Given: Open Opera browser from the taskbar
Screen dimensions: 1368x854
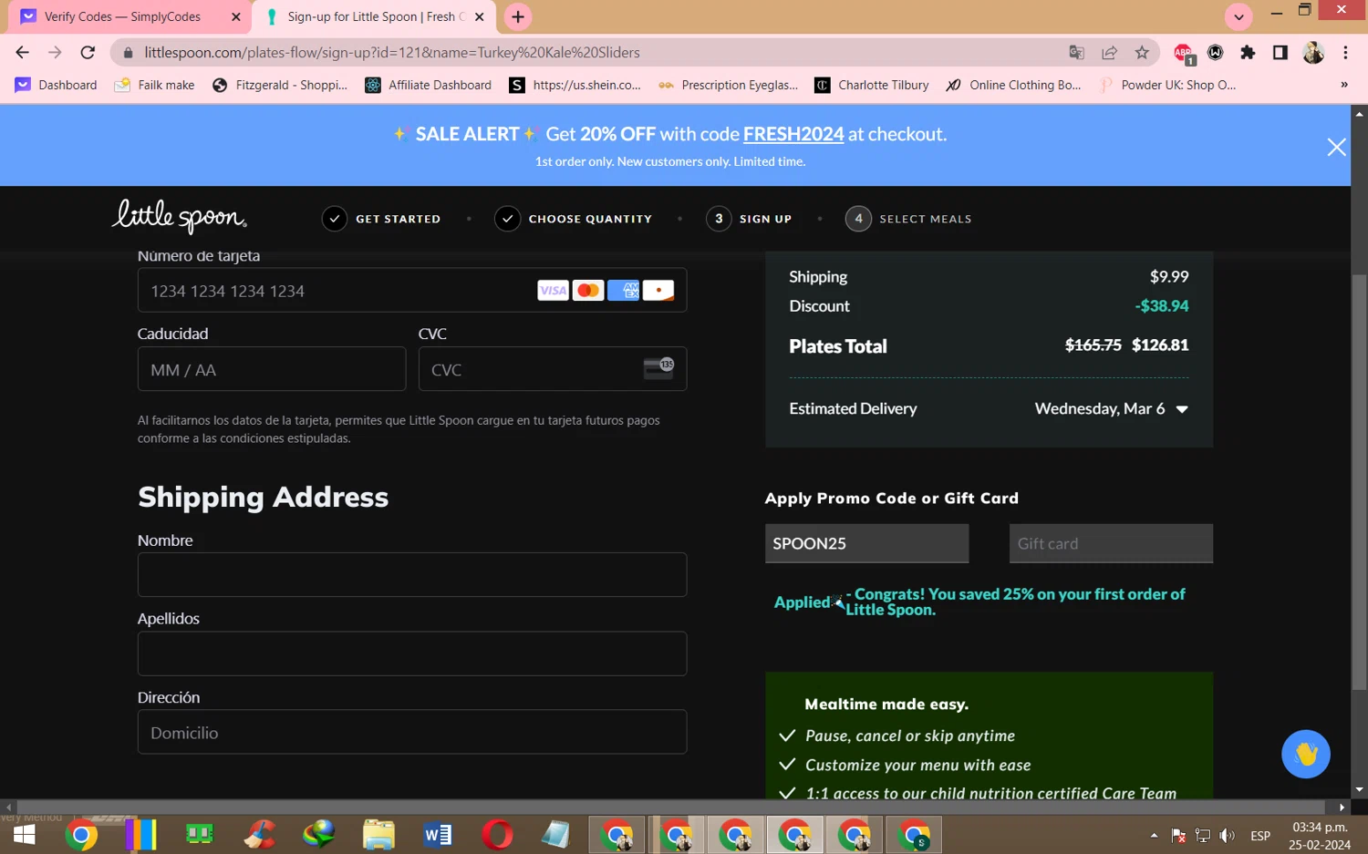Looking at the screenshot, I should pyautogui.click(x=497, y=835).
